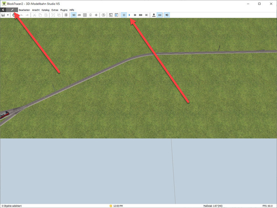This screenshot has width=277, height=208.
Task: Click the copy icon
Action: point(40,15)
